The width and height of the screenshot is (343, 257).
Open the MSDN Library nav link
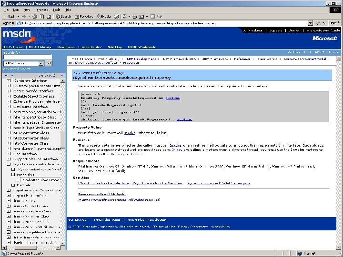tap(40, 47)
